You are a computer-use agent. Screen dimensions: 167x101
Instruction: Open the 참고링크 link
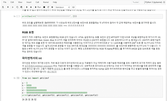point(52,72)
